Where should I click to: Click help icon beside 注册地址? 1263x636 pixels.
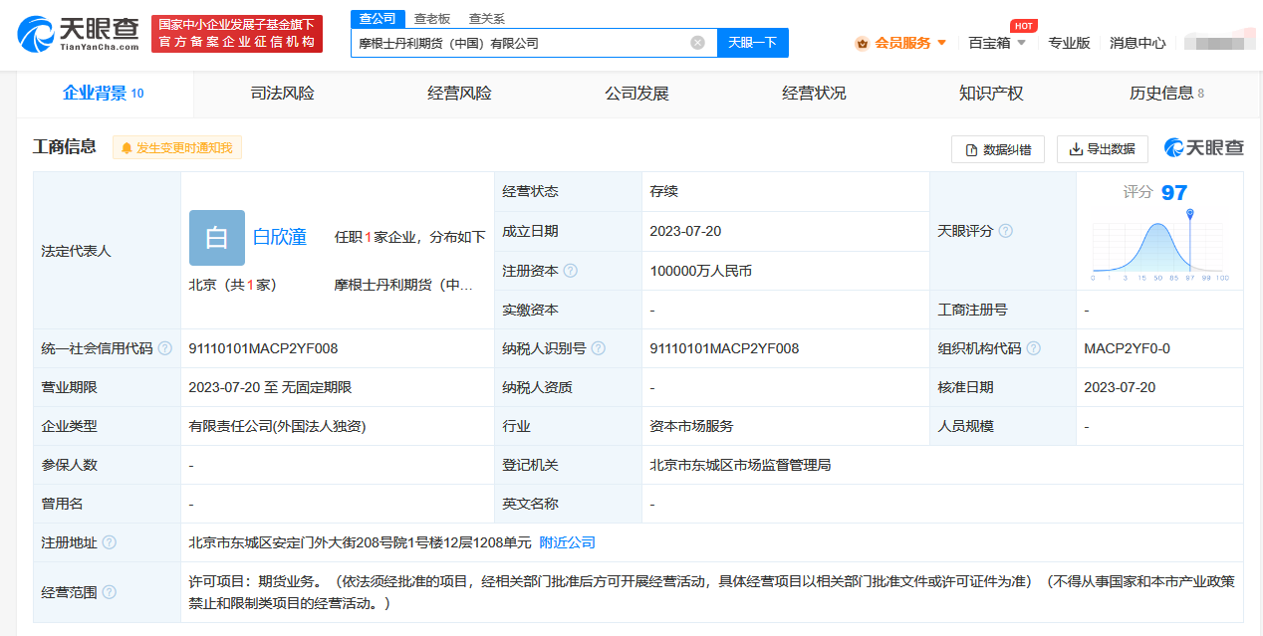point(110,542)
